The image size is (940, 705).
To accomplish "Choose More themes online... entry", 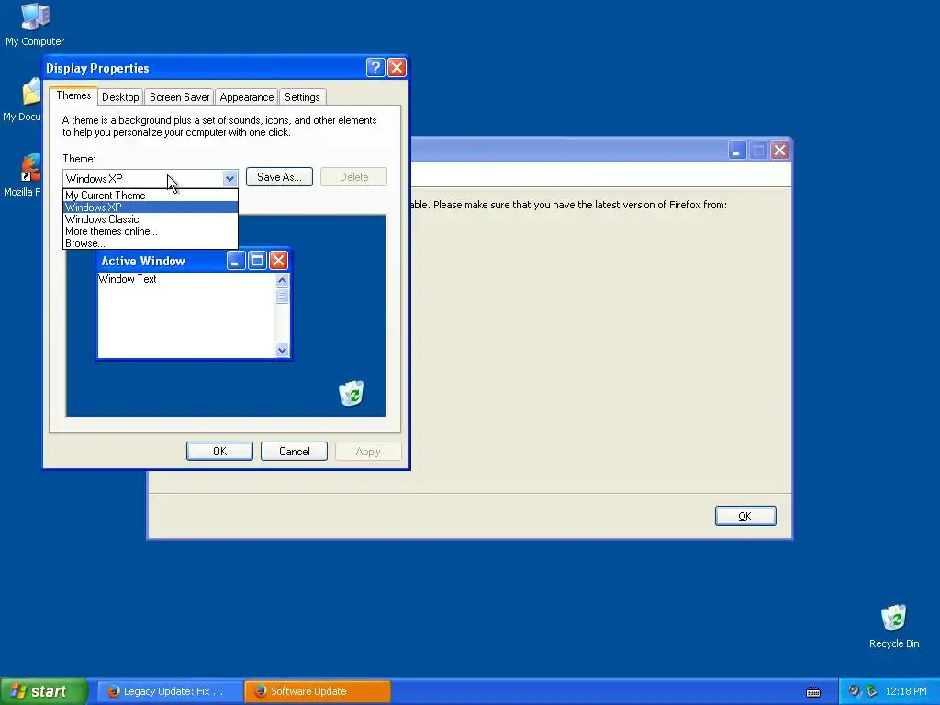I will (151, 231).
